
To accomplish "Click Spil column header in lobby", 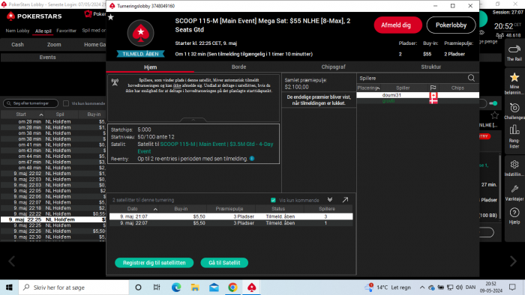I will pos(60,115).
